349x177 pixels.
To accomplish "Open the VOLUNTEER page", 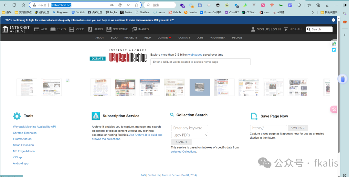I will pyautogui.click(x=218, y=38).
